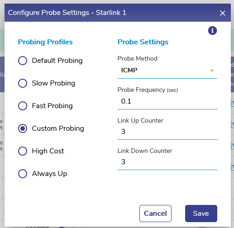Click the Probe Settings heading

pos(143,42)
